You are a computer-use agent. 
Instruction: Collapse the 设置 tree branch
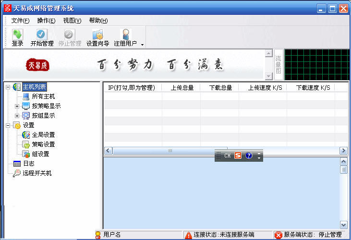coord(8,125)
